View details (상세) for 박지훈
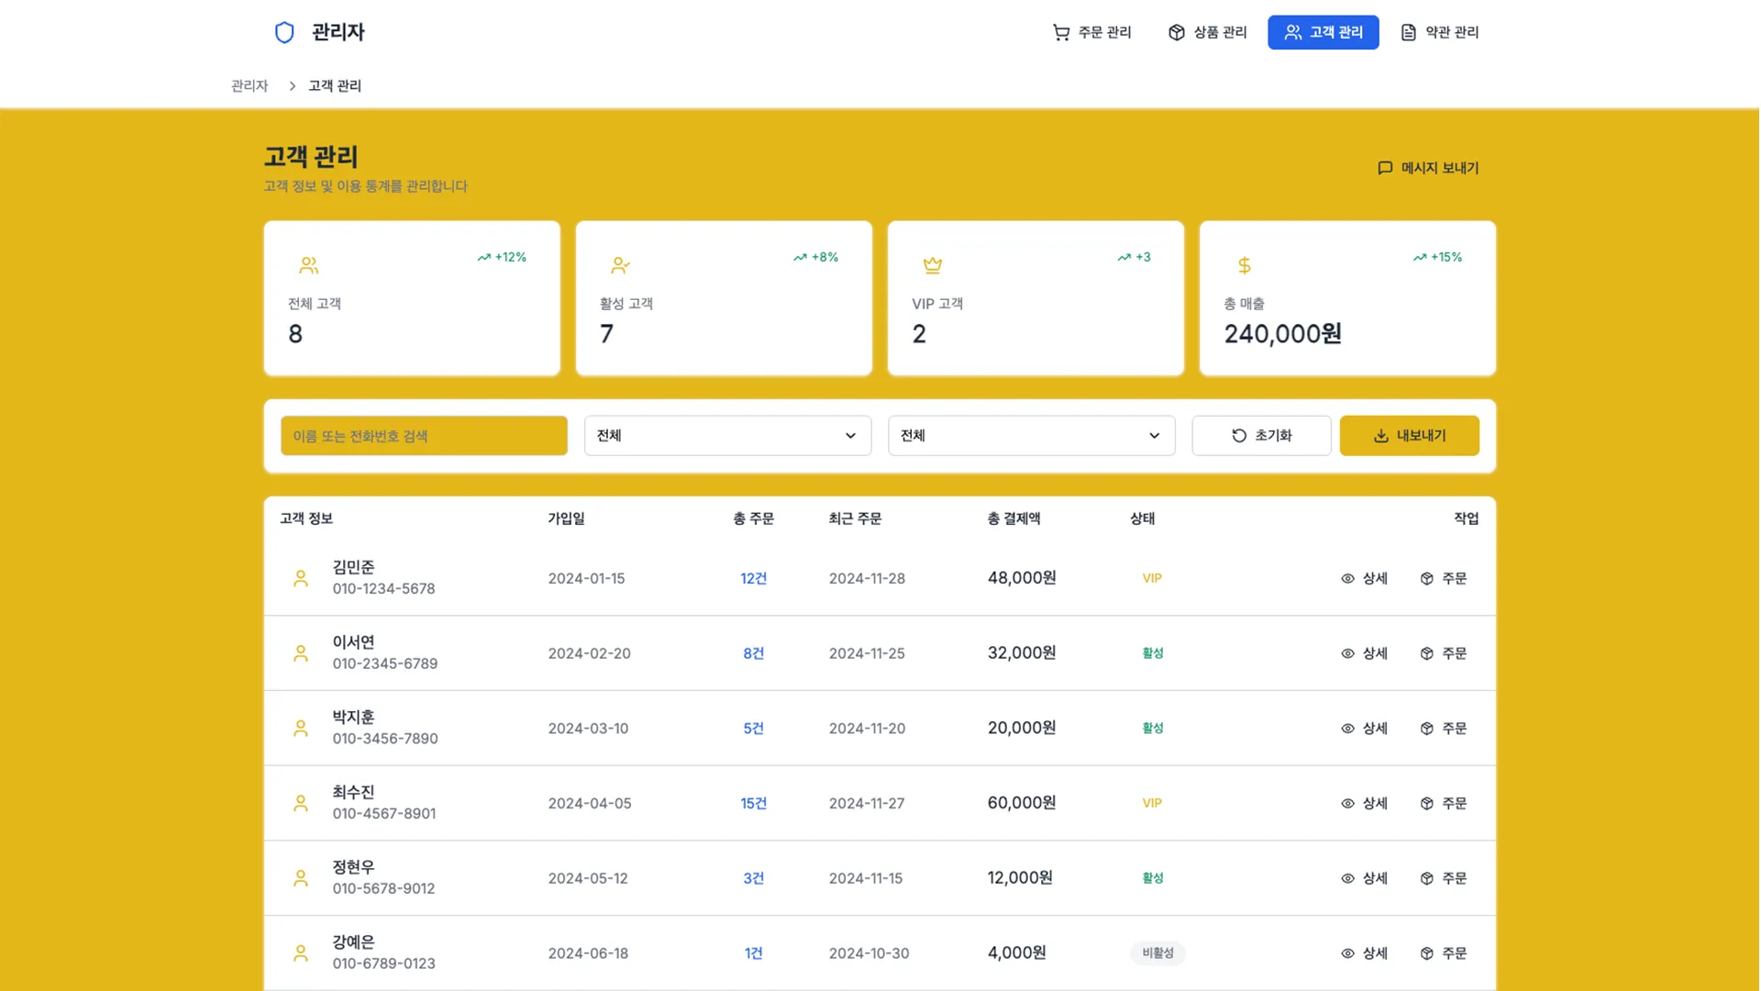 (1364, 729)
